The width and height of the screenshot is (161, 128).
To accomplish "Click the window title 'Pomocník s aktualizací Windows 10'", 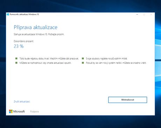I will (24, 14).
